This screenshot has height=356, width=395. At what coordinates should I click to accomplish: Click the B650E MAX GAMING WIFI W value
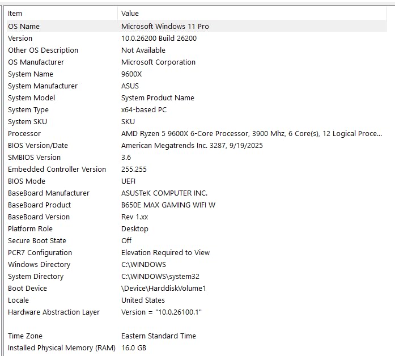168,205
